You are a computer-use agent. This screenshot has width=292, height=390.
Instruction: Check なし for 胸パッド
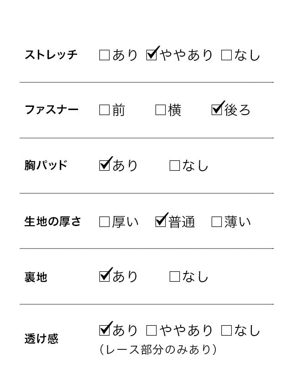tap(175, 165)
